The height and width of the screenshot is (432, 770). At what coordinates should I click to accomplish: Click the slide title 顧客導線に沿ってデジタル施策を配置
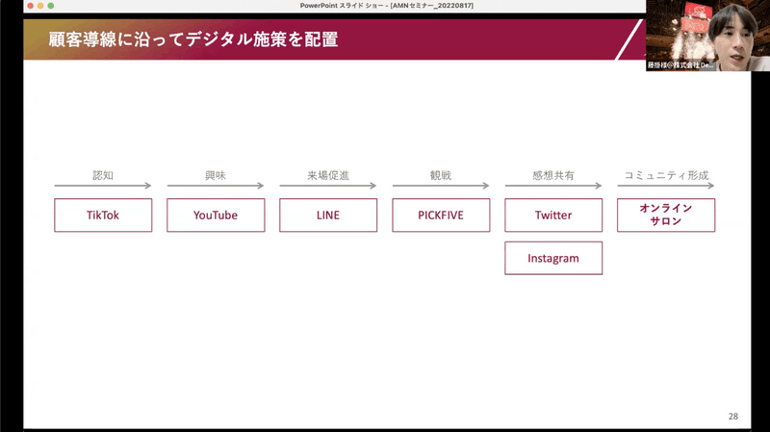tap(193, 39)
